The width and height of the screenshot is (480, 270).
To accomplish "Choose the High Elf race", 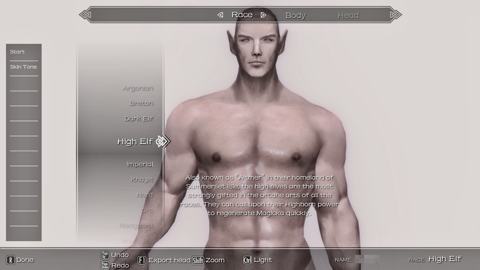I will point(135,141).
